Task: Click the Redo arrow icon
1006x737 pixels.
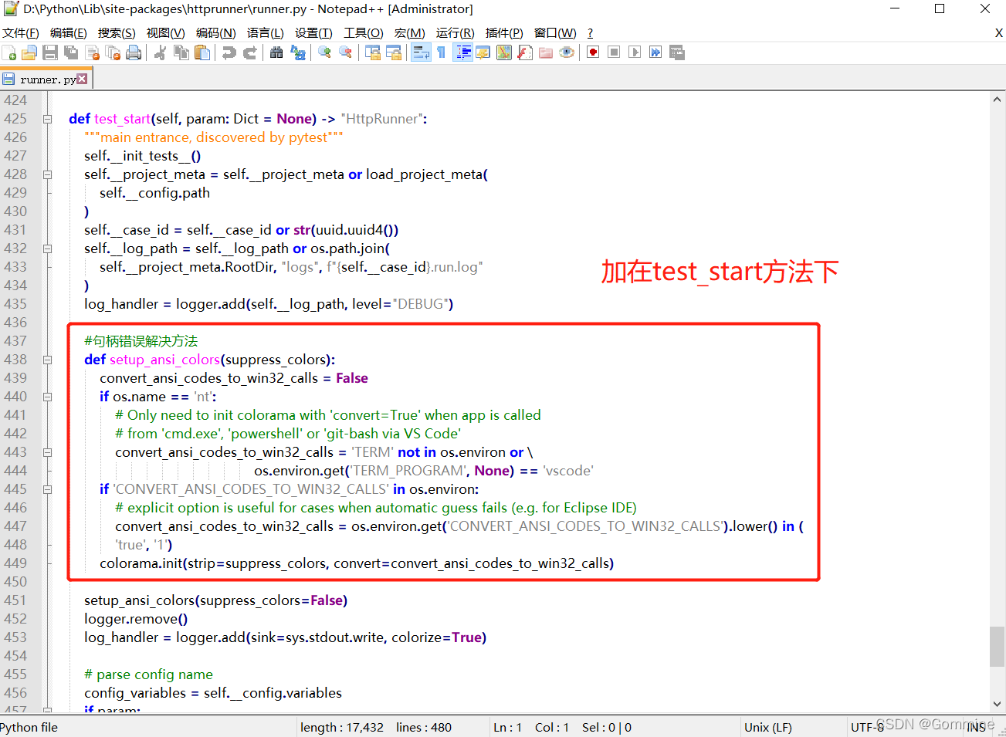Action: tap(250, 52)
